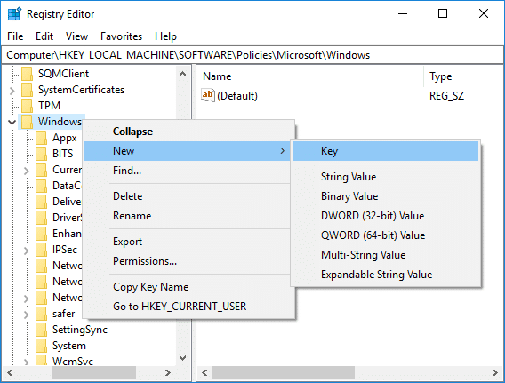Screen dimensions: 505x383
Task: Collapse the Windows key with its chevron
Action: (x=12, y=123)
